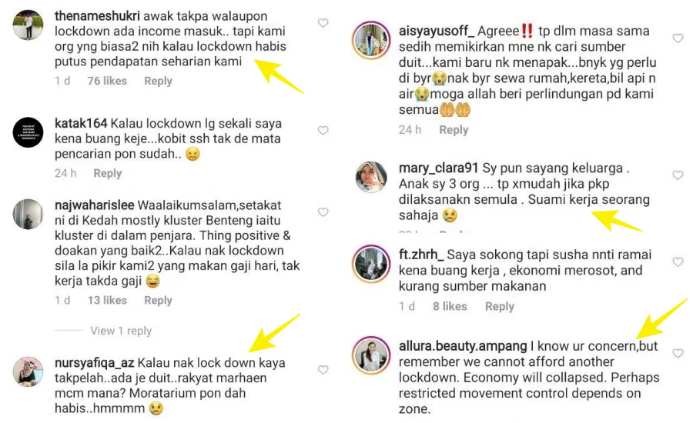
Task: Open 13 likes list on najwaharislee's comment
Action: pos(107,300)
